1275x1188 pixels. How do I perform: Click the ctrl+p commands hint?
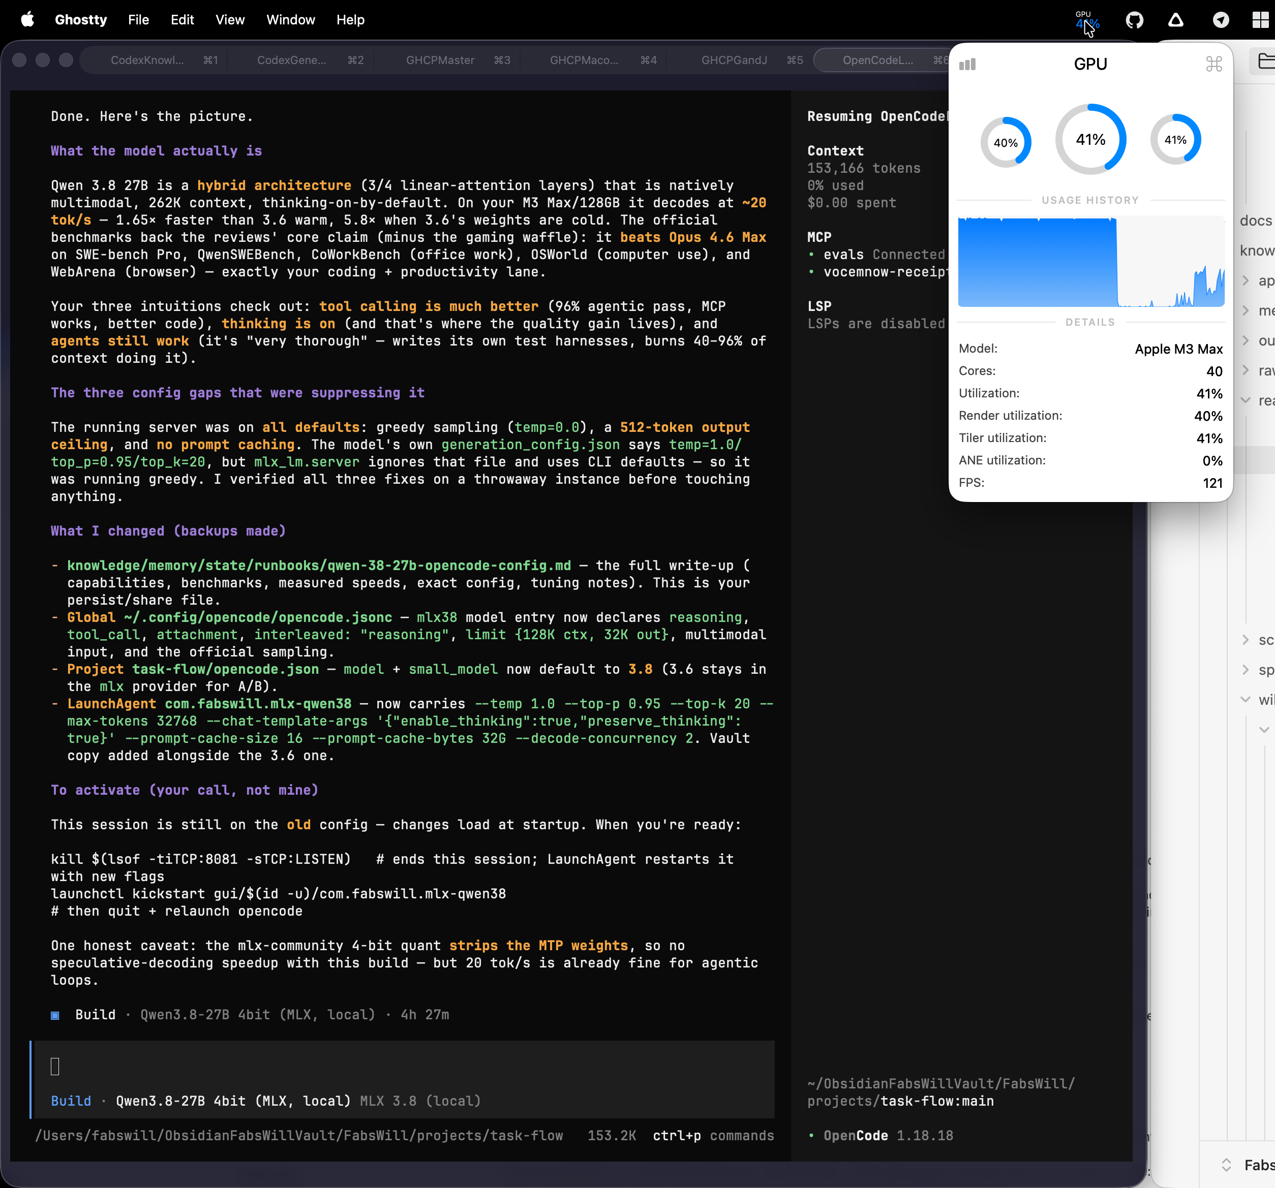click(713, 1136)
